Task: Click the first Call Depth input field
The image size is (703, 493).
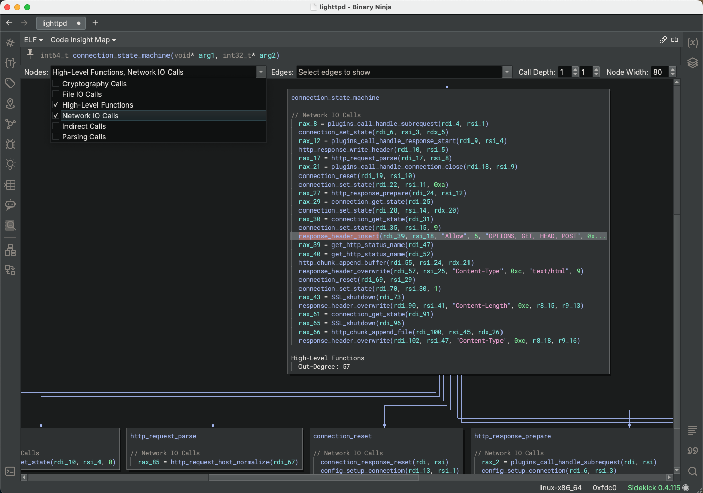Action: pos(564,72)
